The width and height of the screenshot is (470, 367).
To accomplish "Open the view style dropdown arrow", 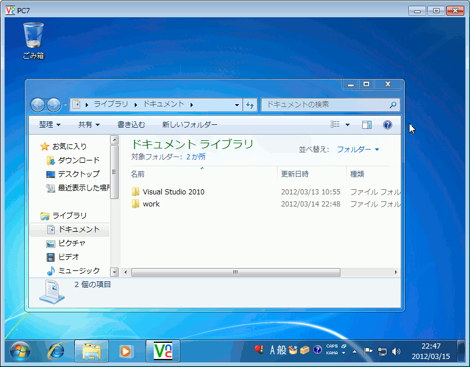I will (x=348, y=125).
